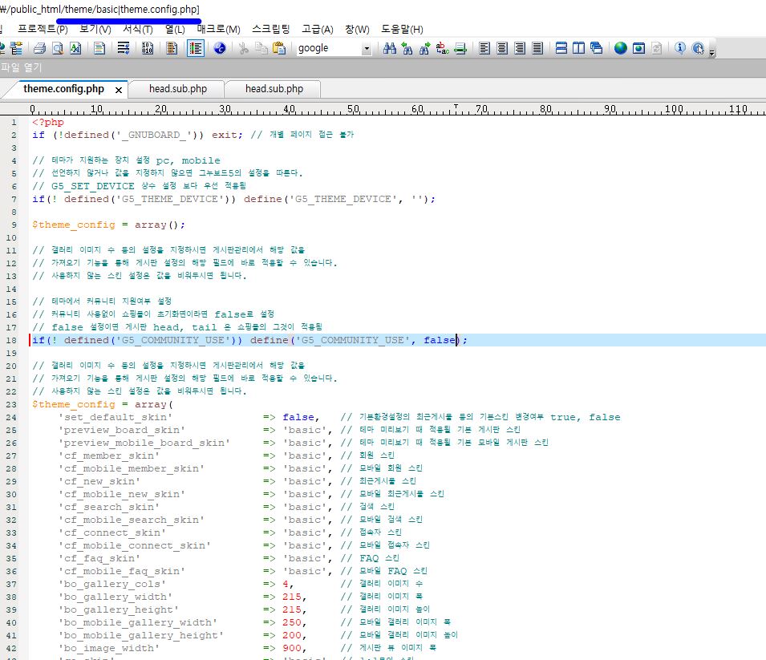Click the column marker document icon

pyautogui.click(x=172, y=48)
